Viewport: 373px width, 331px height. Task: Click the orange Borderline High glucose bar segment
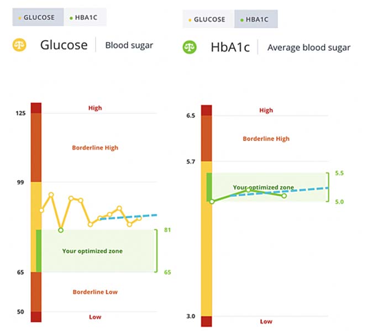[36, 148]
